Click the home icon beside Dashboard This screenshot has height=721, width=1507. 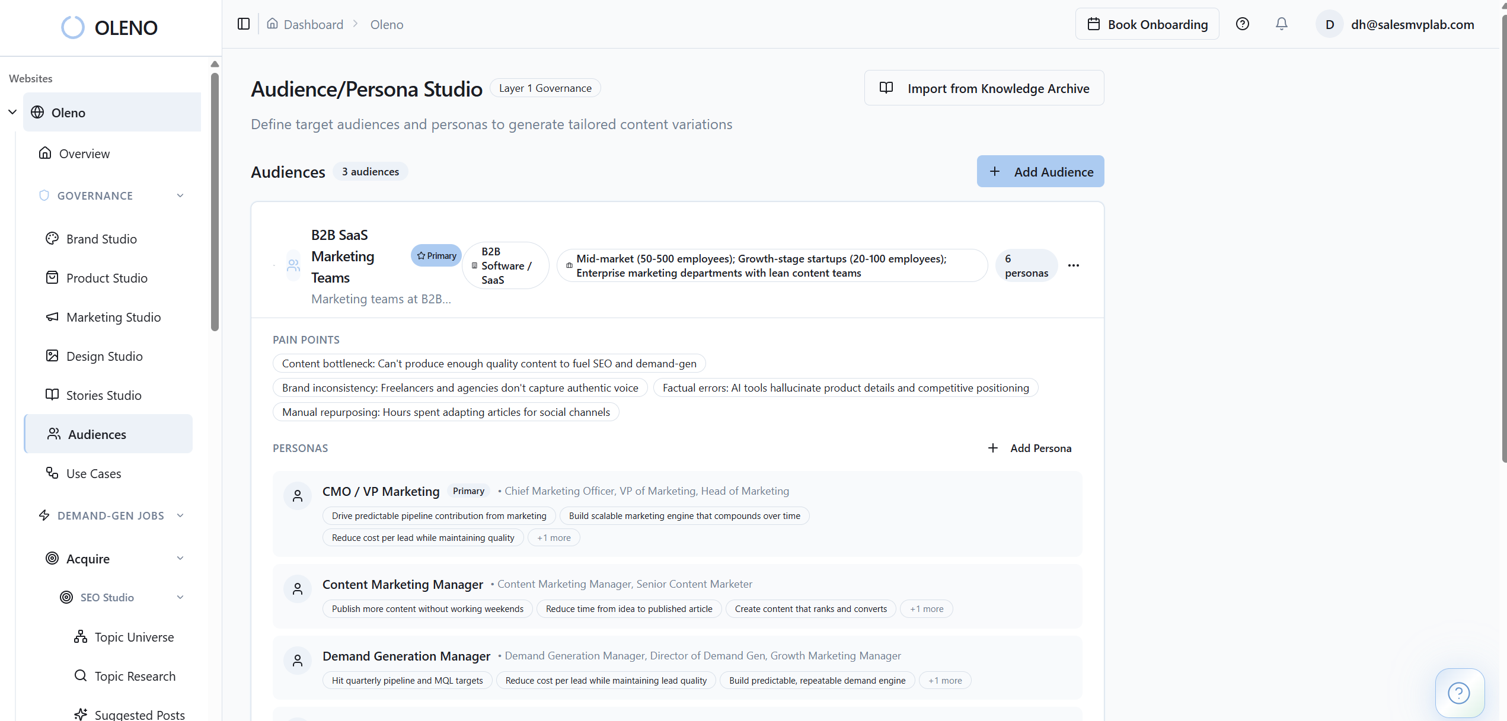[x=272, y=24]
